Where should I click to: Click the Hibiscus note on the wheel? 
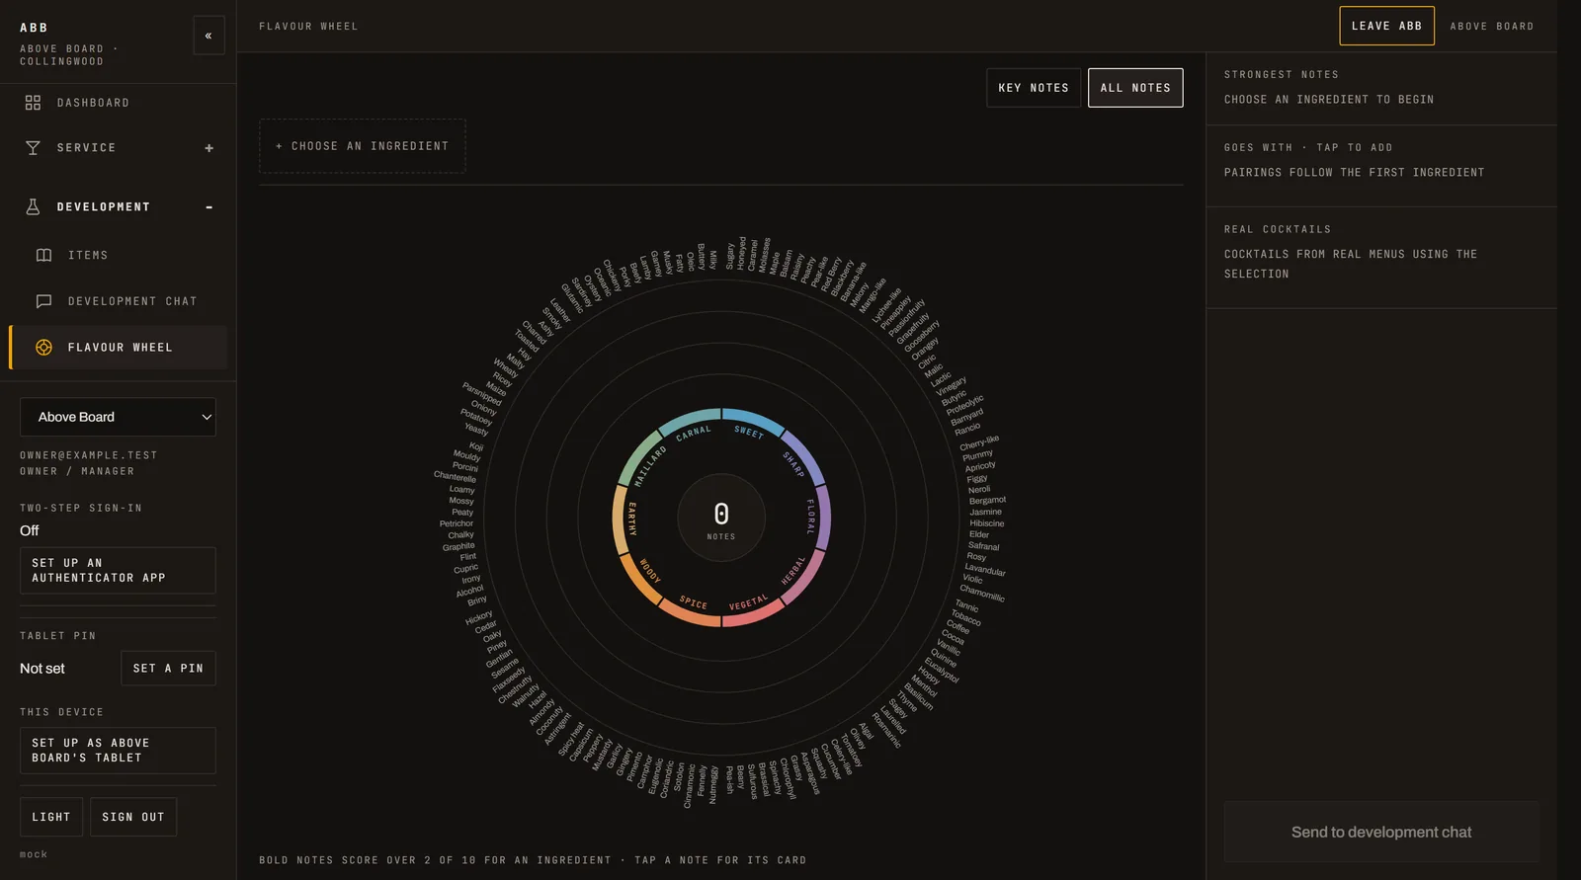click(x=986, y=523)
